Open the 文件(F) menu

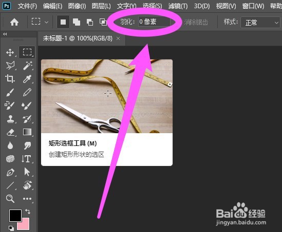pos(27,6)
